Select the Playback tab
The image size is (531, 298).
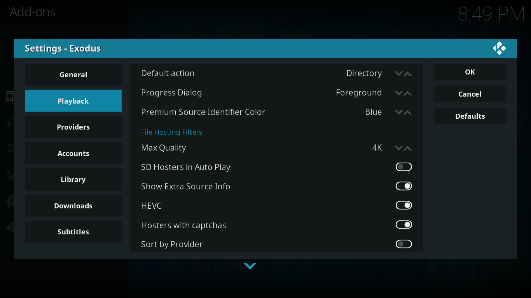(x=73, y=101)
